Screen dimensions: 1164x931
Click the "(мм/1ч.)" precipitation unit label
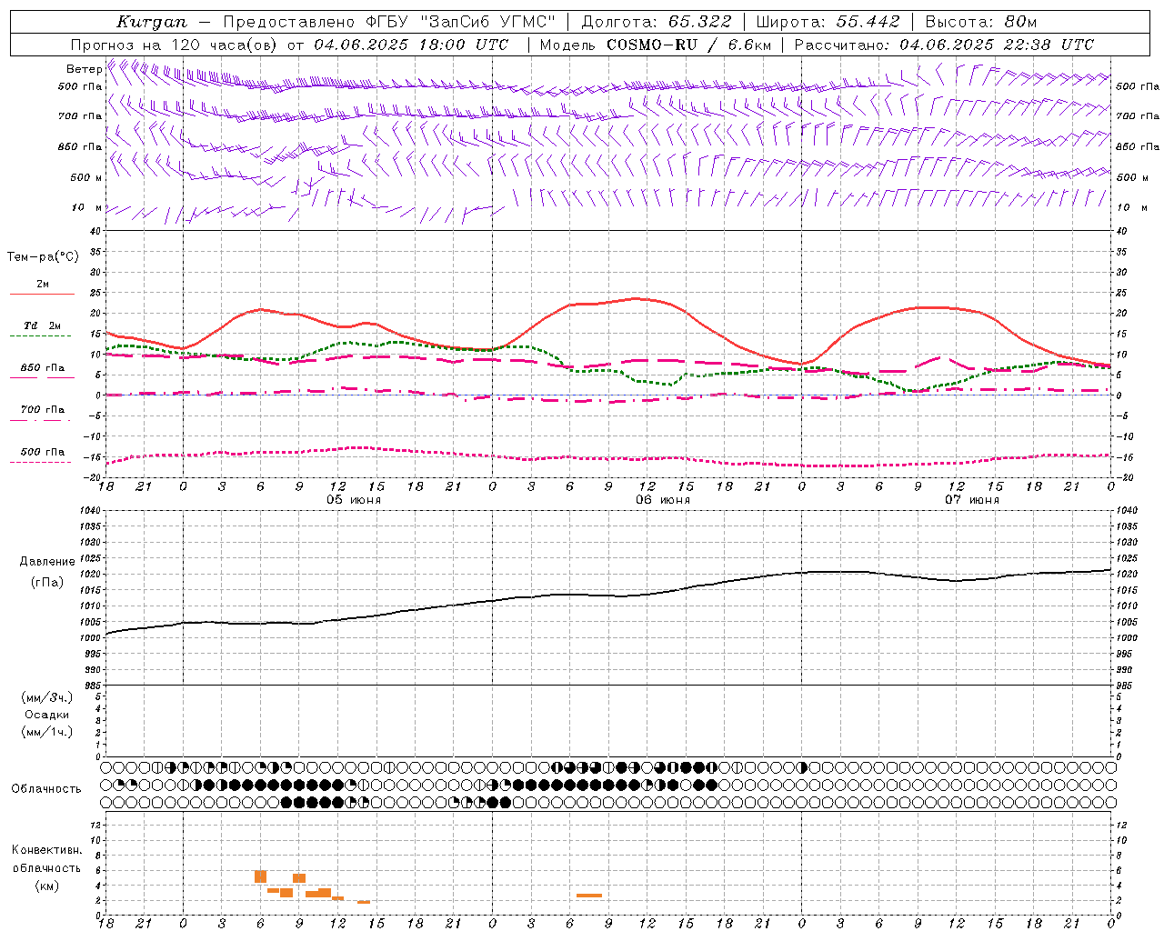[x=46, y=732]
